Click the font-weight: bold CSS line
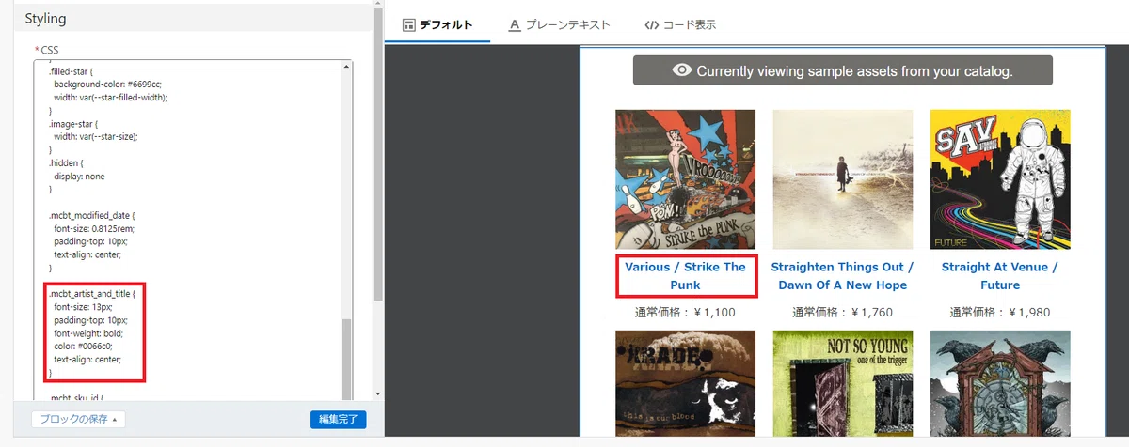The image size is (1129, 447). (88, 333)
